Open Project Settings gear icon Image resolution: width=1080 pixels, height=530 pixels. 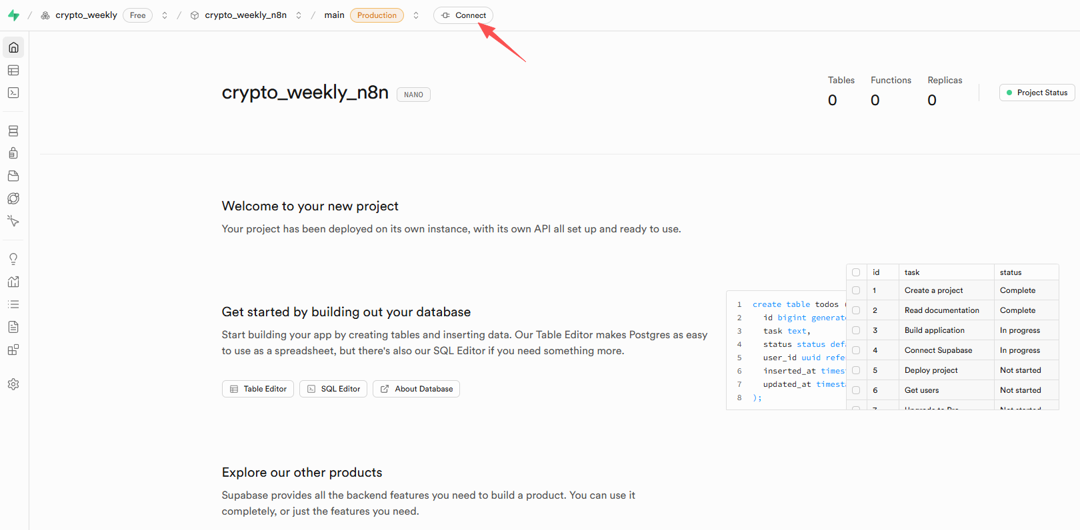tap(13, 384)
